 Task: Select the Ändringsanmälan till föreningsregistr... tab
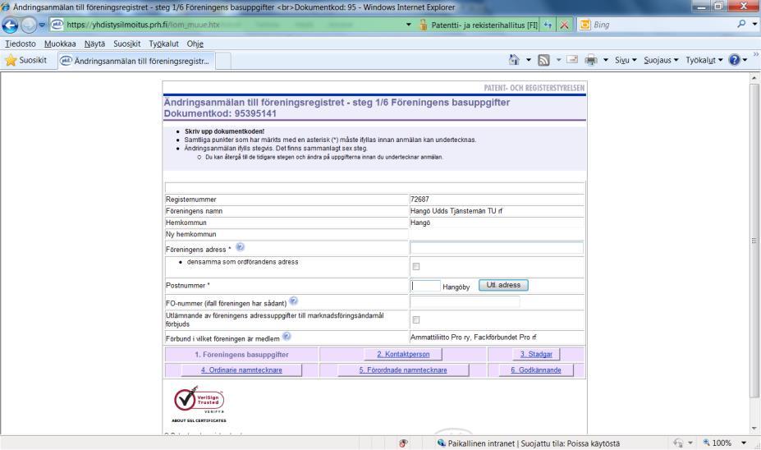[x=137, y=61]
